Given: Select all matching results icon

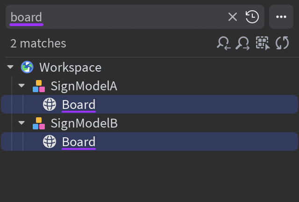Looking at the screenshot, I should pyautogui.click(x=263, y=44).
